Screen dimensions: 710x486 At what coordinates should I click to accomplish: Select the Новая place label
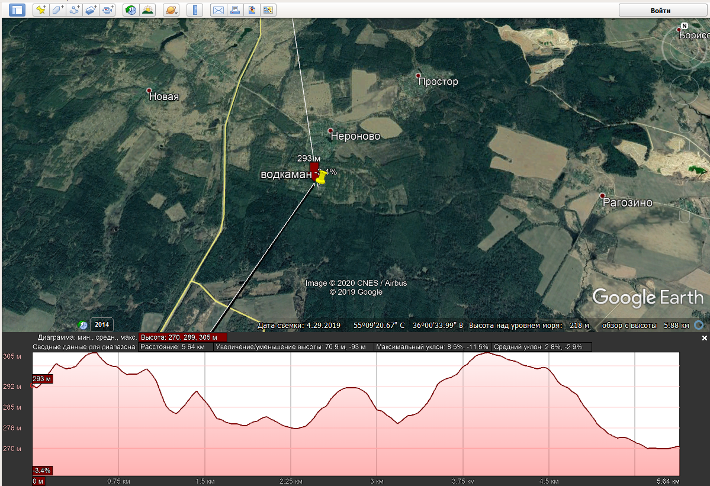tap(164, 96)
